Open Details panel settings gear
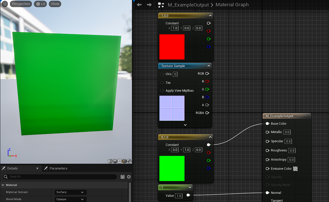329x202 pixels. pos(129,177)
